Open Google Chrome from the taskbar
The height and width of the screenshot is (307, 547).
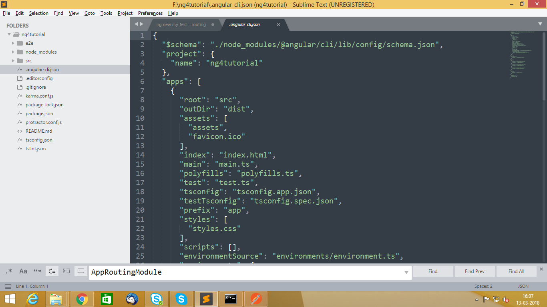click(x=82, y=298)
